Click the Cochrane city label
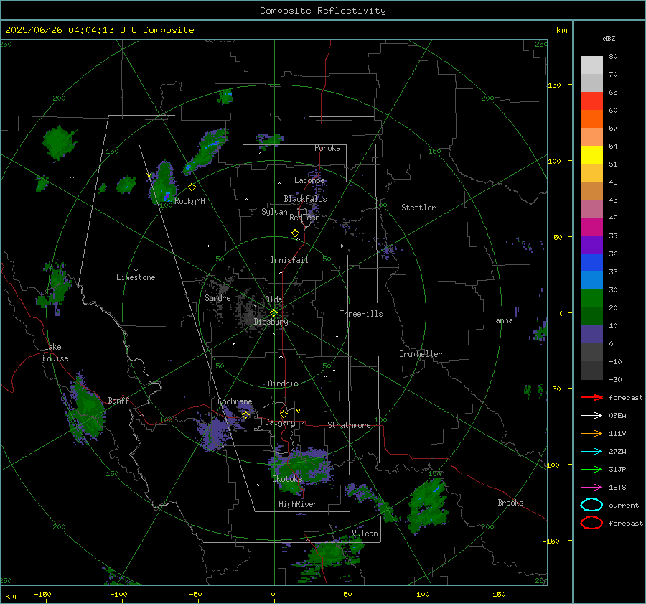This screenshot has width=646, height=604. coord(235,401)
